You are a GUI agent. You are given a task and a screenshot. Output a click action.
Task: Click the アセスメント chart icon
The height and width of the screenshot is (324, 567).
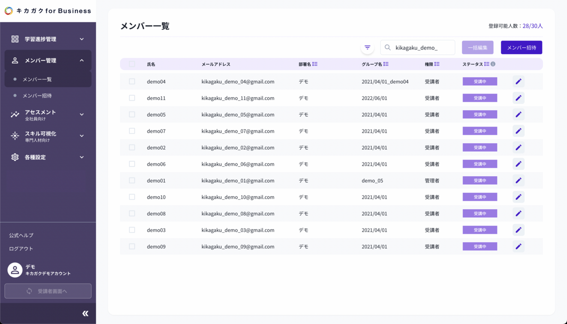click(x=15, y=114)
